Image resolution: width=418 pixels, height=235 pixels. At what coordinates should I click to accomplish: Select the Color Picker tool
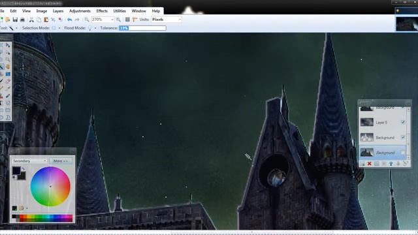(x=8, y=88)
